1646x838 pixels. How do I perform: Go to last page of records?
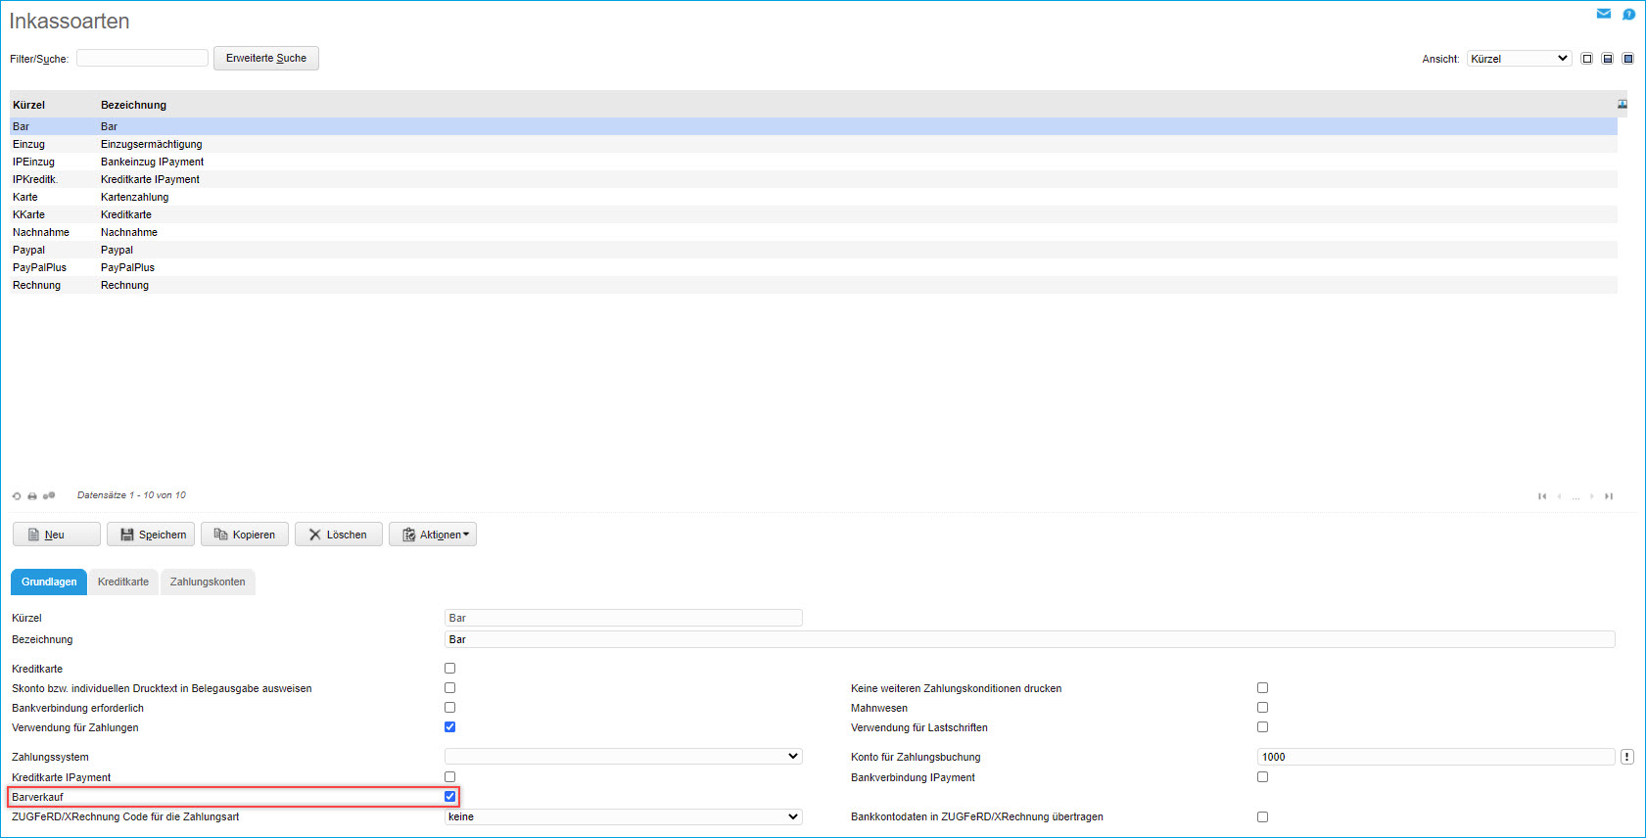(x=1609, y=496)
